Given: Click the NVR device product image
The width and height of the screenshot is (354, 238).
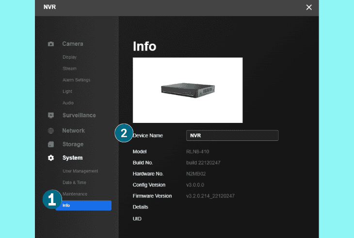Looking at the screenshot, I should tap(188, 90).
